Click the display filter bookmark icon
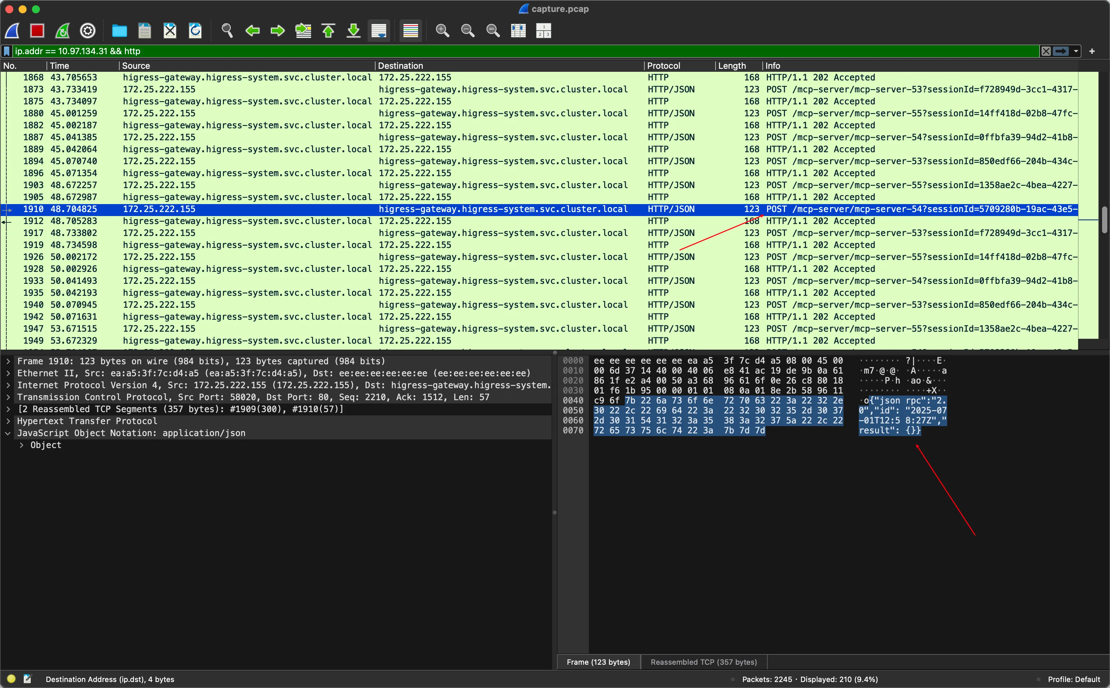This screenshot has height=688, width=1110. (7, 51)
